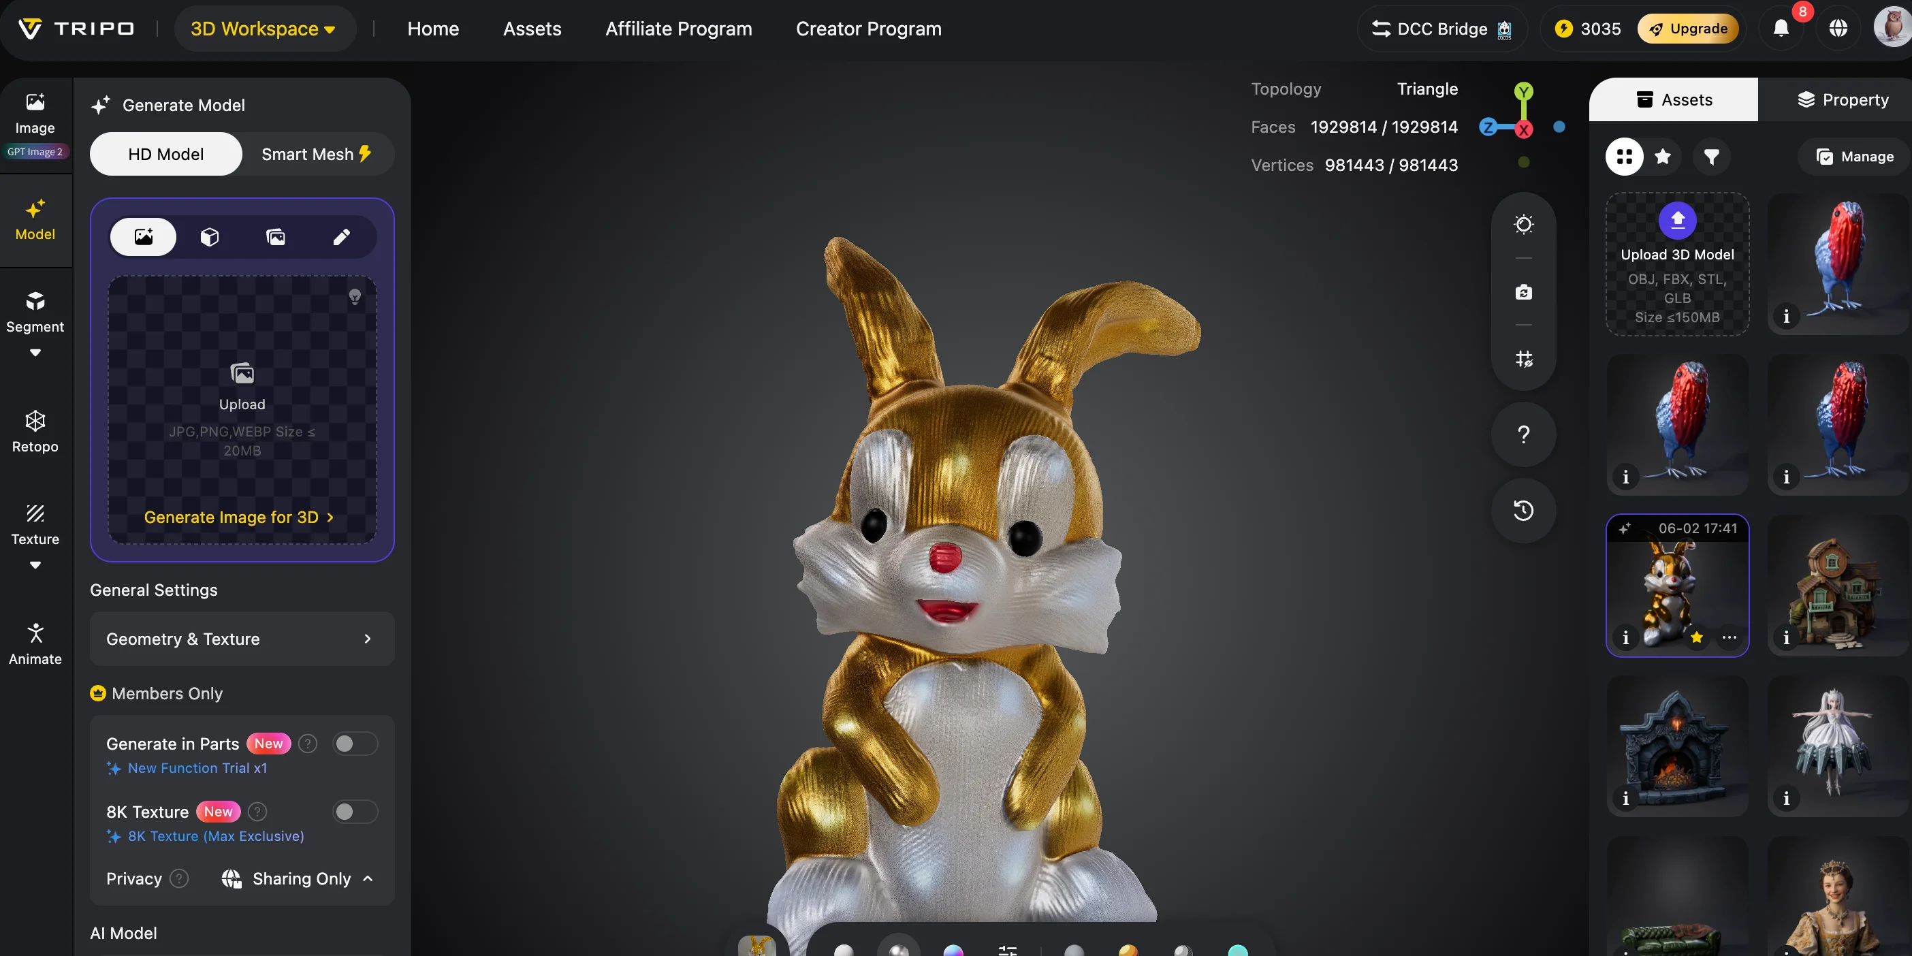Expand the Segment tool submenu arrow
Image resolution: width=1912 pixels, height=956 pixels.
pyautogui.click(x=35, y=353)
